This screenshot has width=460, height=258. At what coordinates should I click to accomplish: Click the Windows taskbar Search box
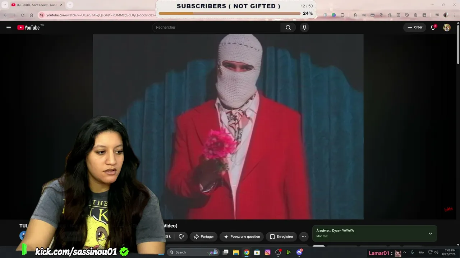[x=194, y=252]
